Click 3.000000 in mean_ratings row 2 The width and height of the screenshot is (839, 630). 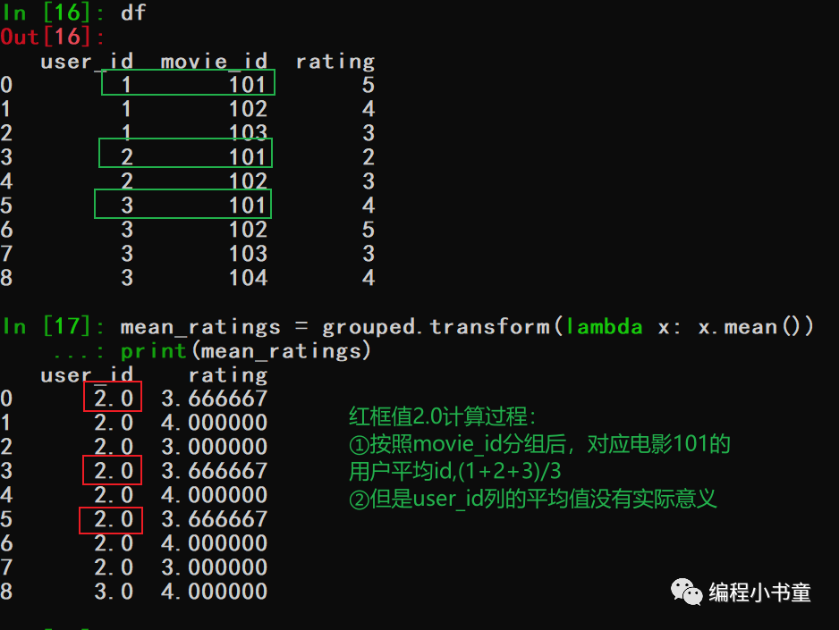tap(214, 447)
